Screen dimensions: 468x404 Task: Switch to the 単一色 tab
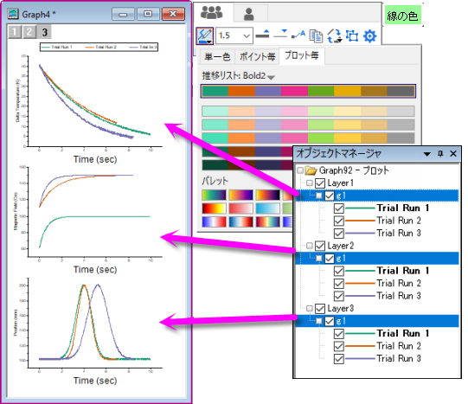217,56
